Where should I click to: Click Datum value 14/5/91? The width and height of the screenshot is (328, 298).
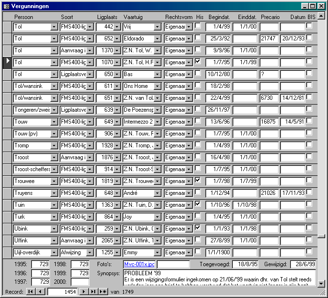click(293, 122)
